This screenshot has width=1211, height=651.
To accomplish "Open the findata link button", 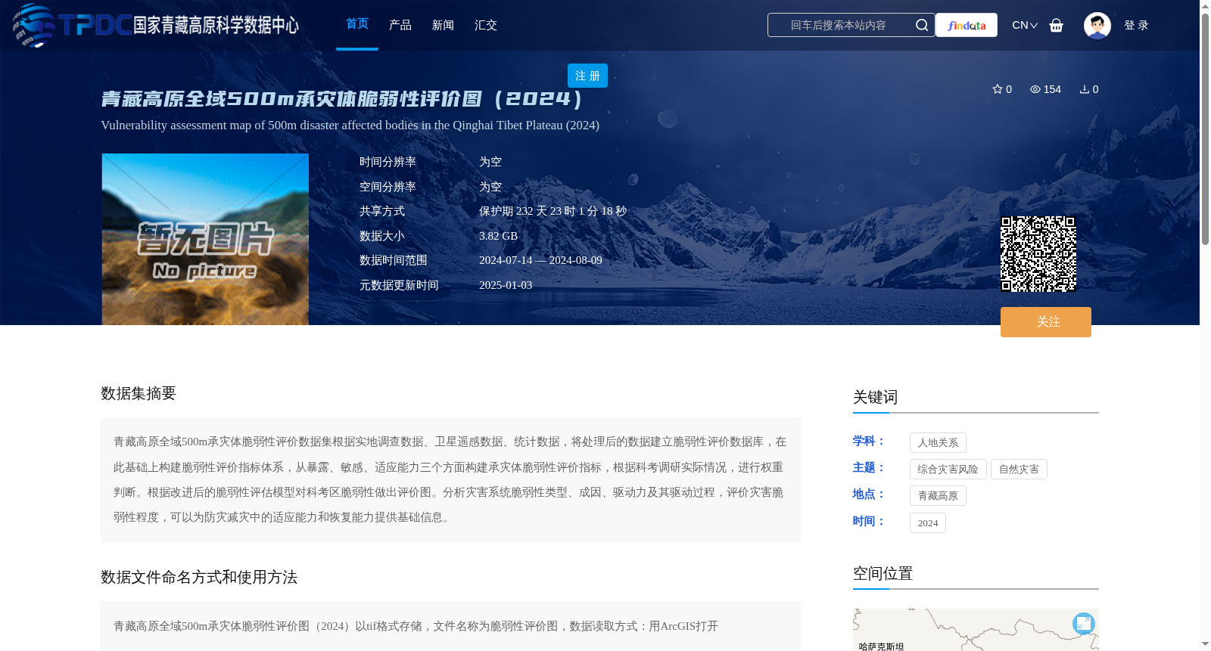I will 967,25.
